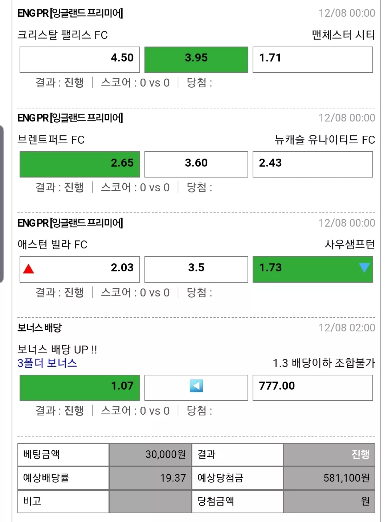
Task: Click the 777.00 bonus odds box
Action: tap(313, 388)
